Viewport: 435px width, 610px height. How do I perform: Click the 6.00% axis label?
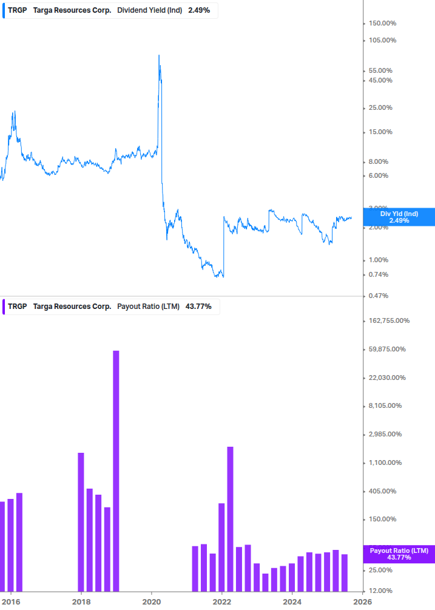pos(379,175)
